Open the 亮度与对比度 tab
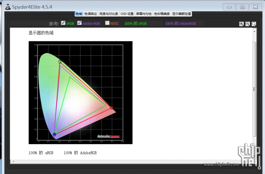 [x=109, y=14]
